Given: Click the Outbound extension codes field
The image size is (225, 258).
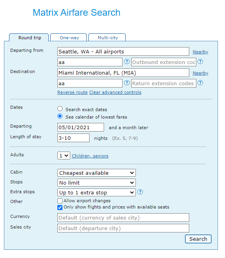Looking at the screenshot, I should [x=164, y=62].
